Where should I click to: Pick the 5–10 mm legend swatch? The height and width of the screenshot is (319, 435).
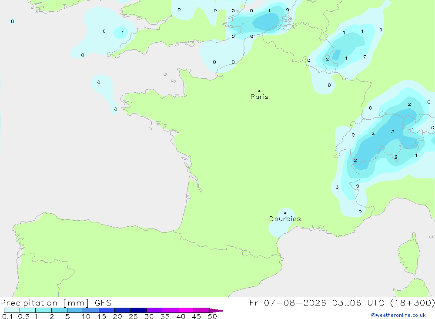click(x=75, y=310)
